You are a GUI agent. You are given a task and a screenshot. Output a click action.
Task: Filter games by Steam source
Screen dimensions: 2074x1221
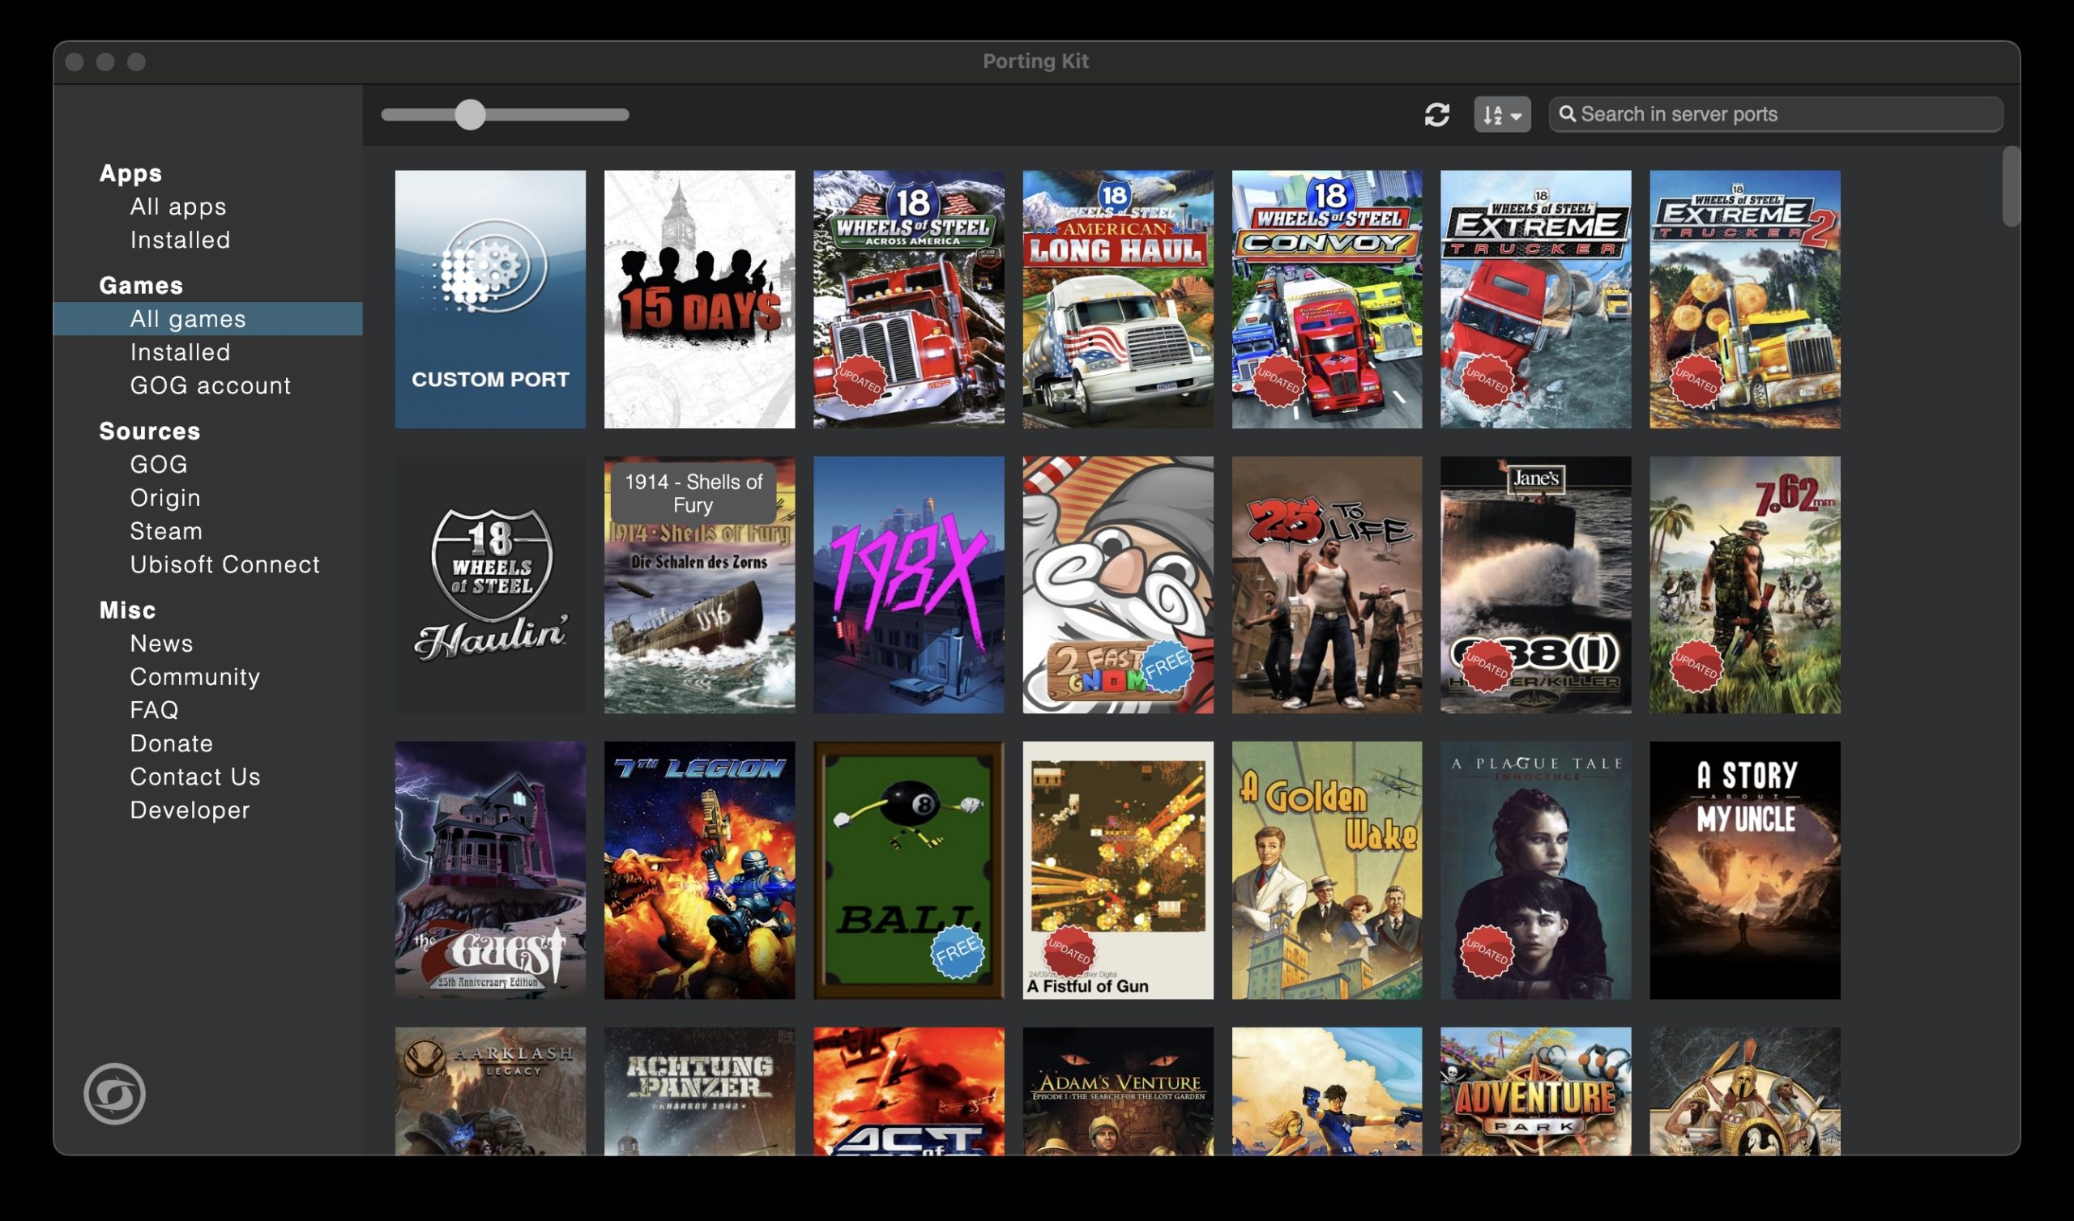pyautogui.click(x=165, y=530)
